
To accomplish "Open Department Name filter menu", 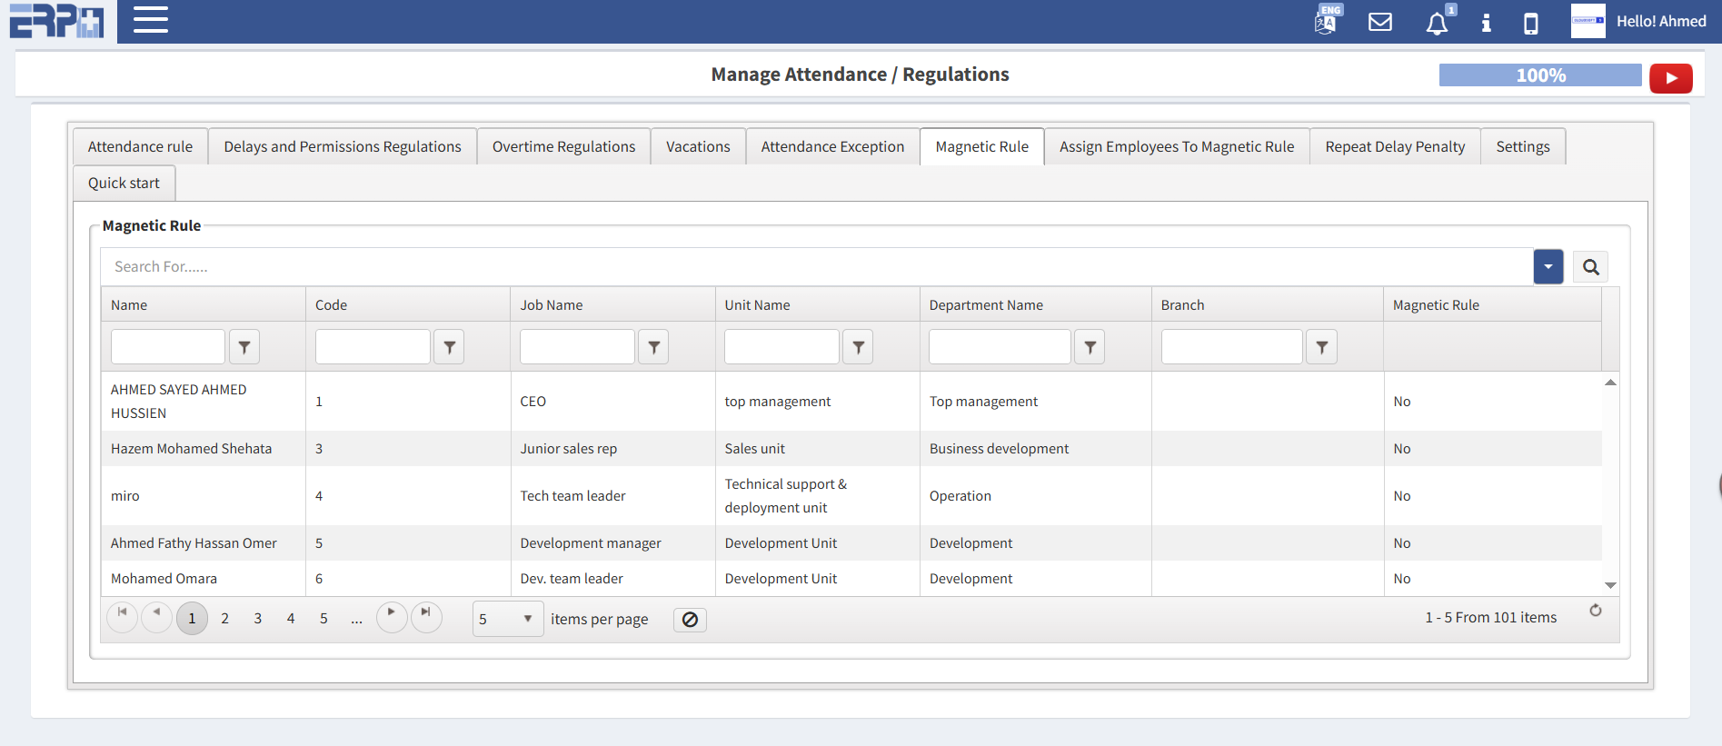I will click(x=1090, y=347).
